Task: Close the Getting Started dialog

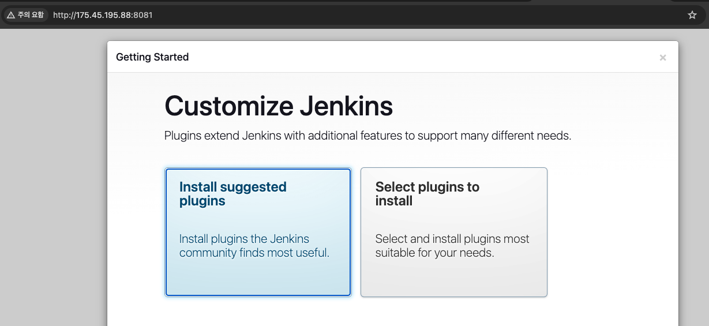Action: tap(663, 57)
